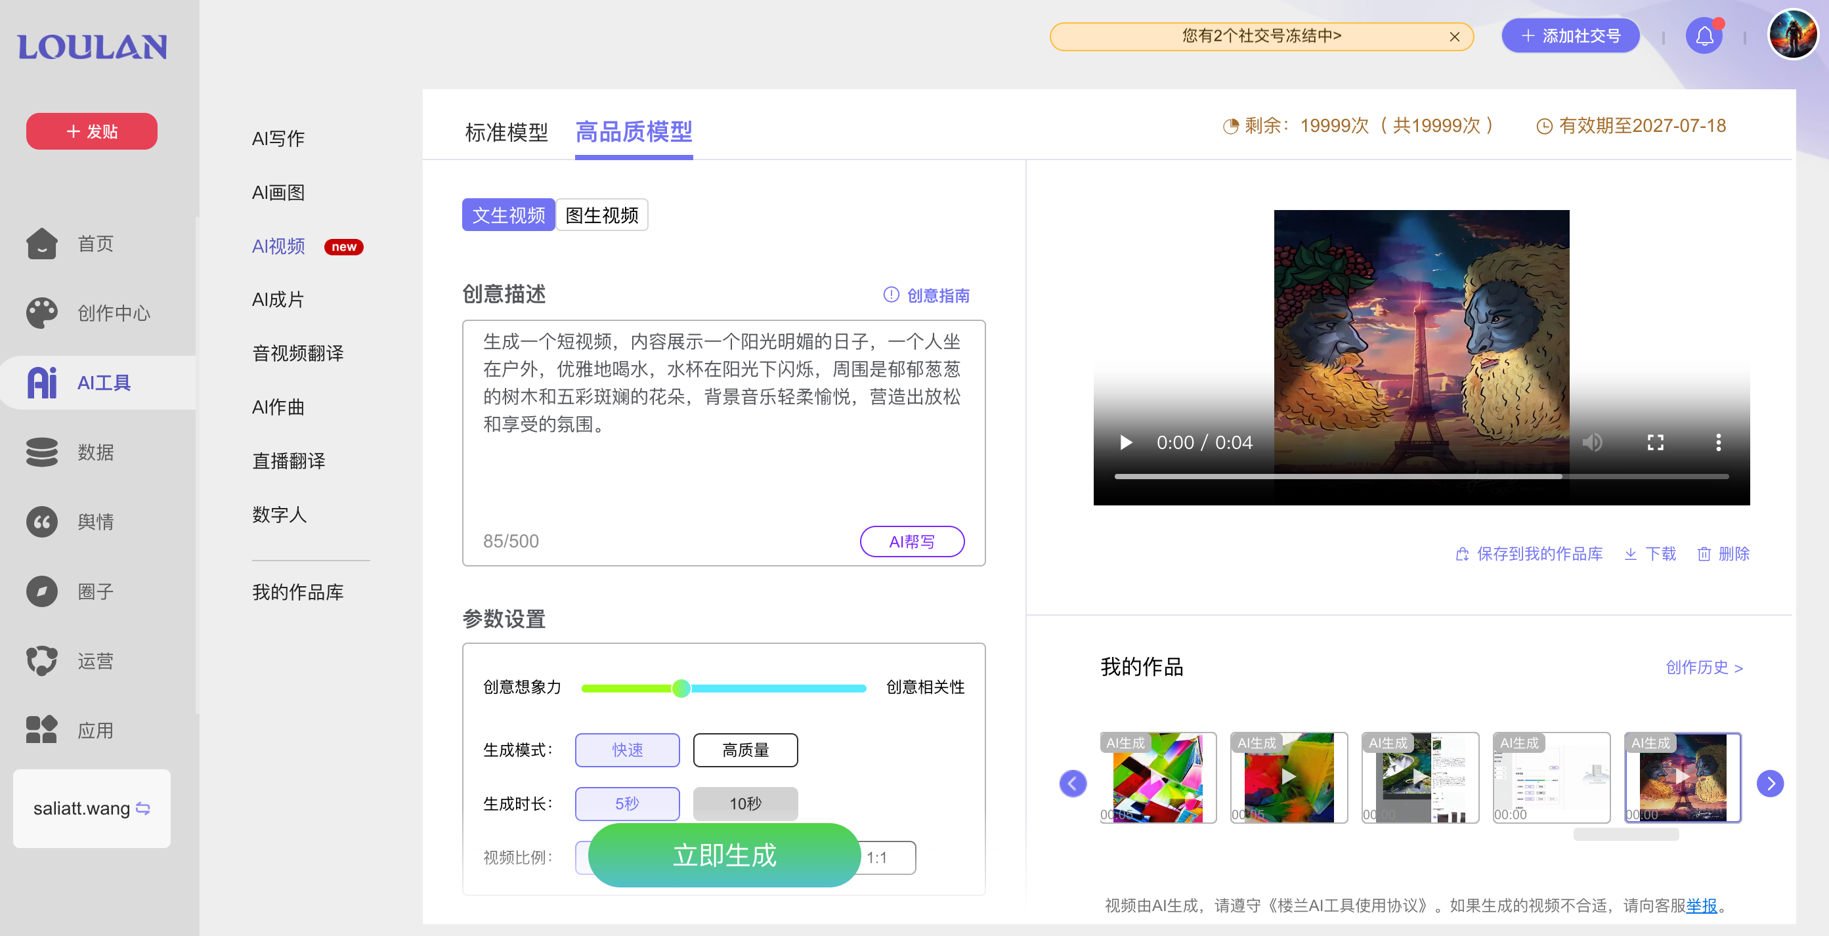
Task: Open the 创意指南 guide link
Action: pyautogui.click(x=926, y=295)
